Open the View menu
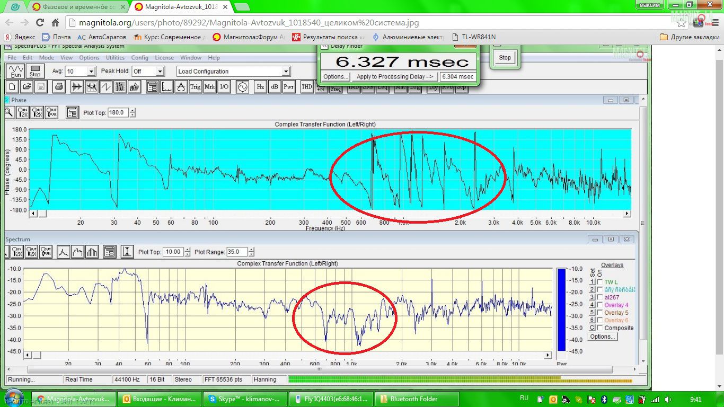 [x=66, y=58]
